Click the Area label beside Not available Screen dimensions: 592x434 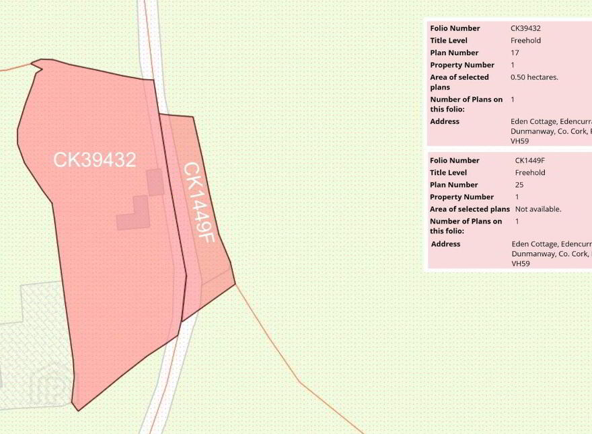coord(470,209)
